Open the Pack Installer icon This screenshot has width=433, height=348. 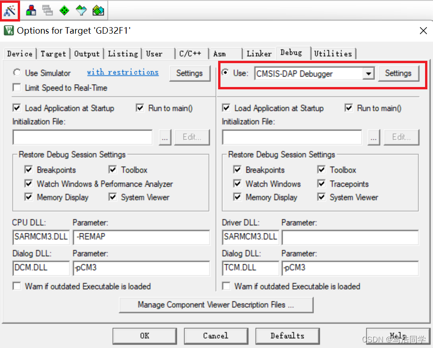(x=98, y=11)
